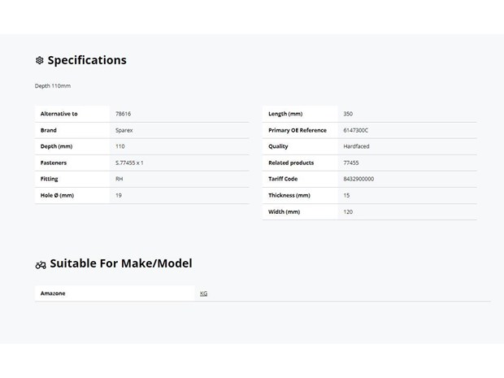
Task: Click the Length (mm) value 350
Action: [348, 114]
